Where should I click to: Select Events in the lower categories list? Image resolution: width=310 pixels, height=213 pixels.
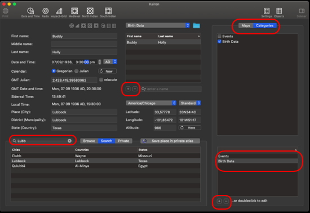point(258,156)
